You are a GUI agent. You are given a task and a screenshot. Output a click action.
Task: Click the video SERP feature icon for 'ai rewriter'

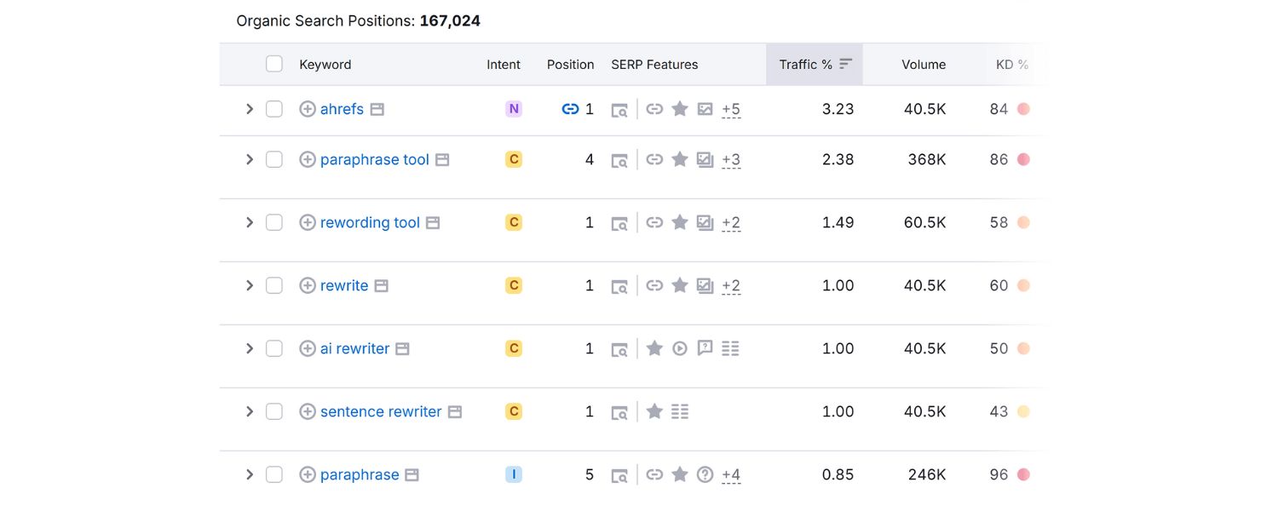coord(680,348)
